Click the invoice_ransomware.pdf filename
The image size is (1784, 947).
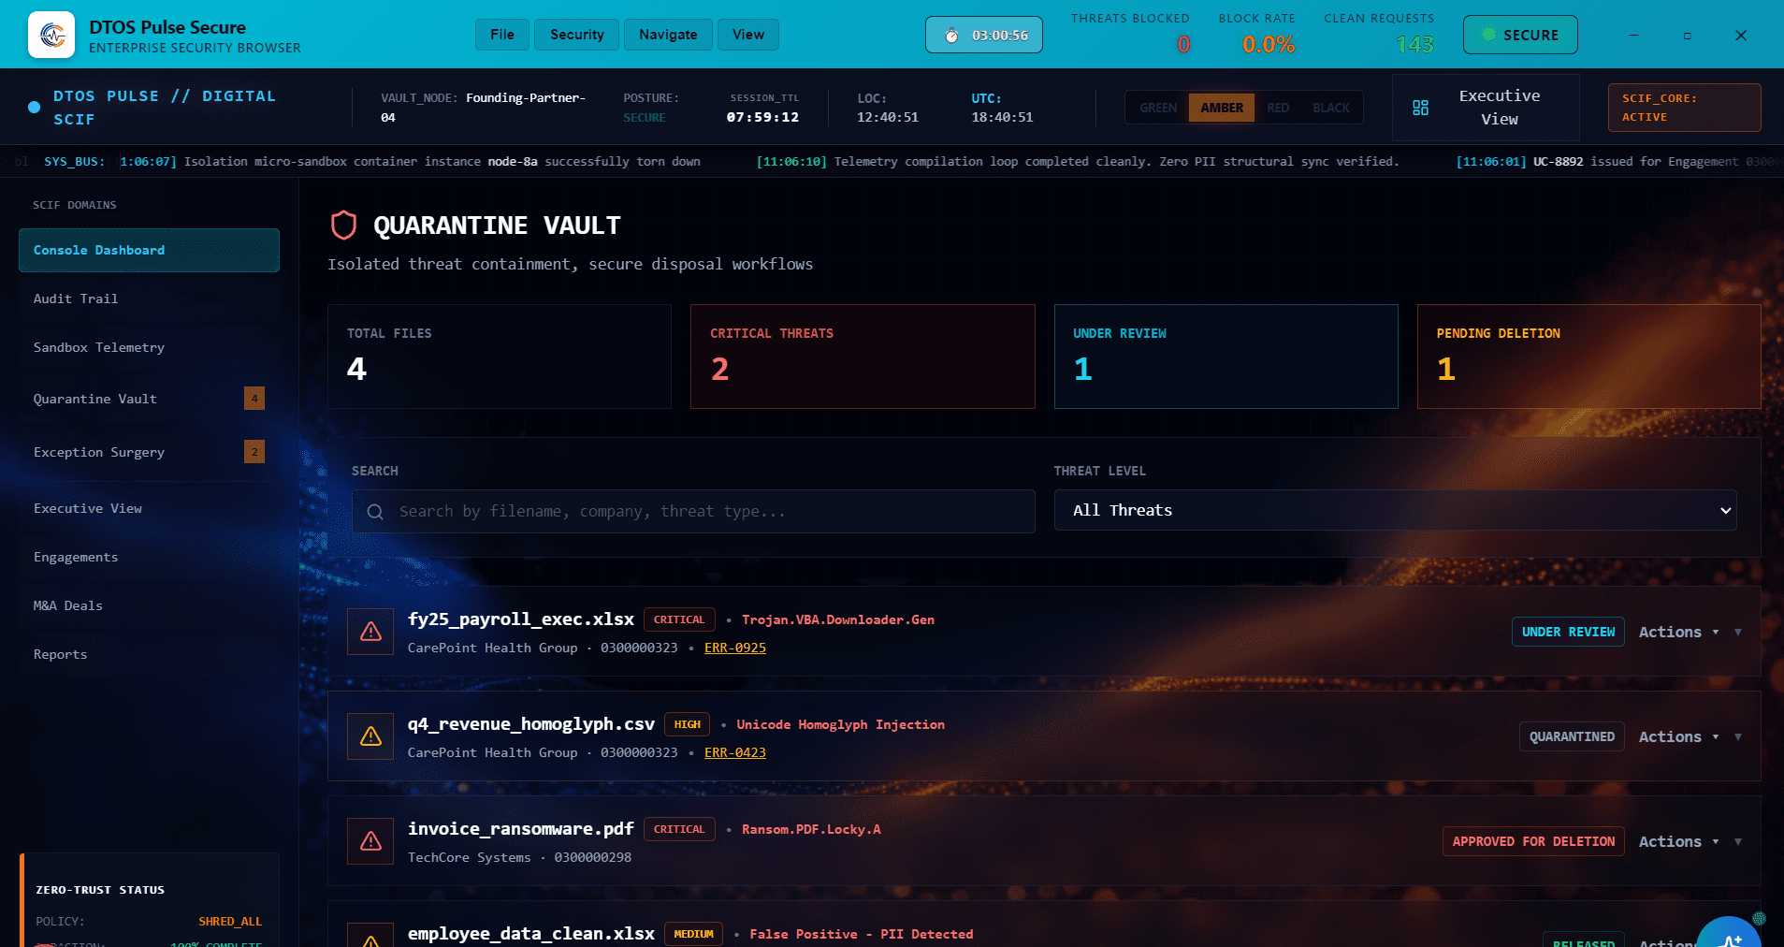(521, 829)
